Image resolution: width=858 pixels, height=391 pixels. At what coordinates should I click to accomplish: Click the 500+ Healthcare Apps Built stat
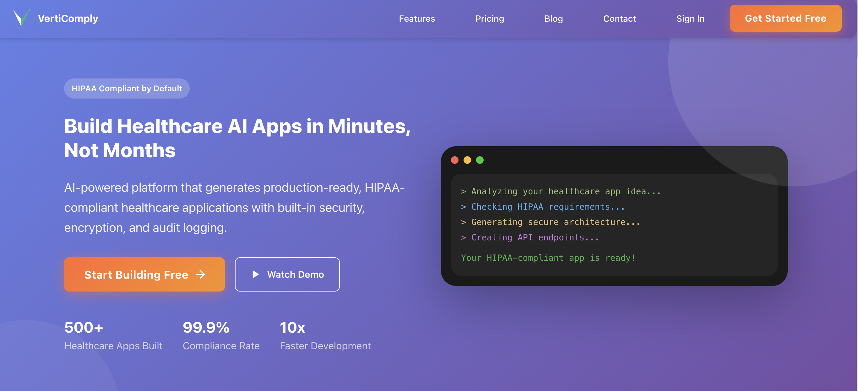point(113,335)
